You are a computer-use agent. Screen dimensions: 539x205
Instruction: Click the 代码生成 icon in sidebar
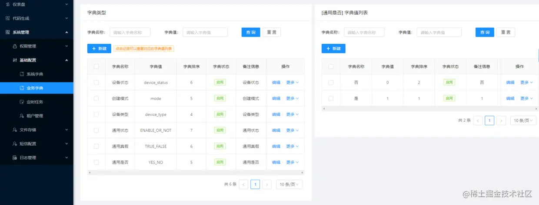pos(8,18)
